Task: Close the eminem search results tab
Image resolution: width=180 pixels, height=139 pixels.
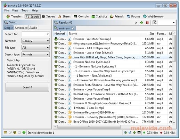Action: coord(73,28)
